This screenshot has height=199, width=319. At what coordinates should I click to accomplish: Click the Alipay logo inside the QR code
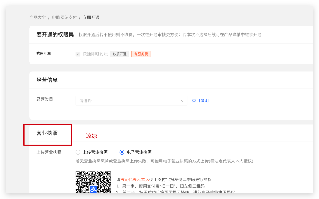(x=93, y=189)
